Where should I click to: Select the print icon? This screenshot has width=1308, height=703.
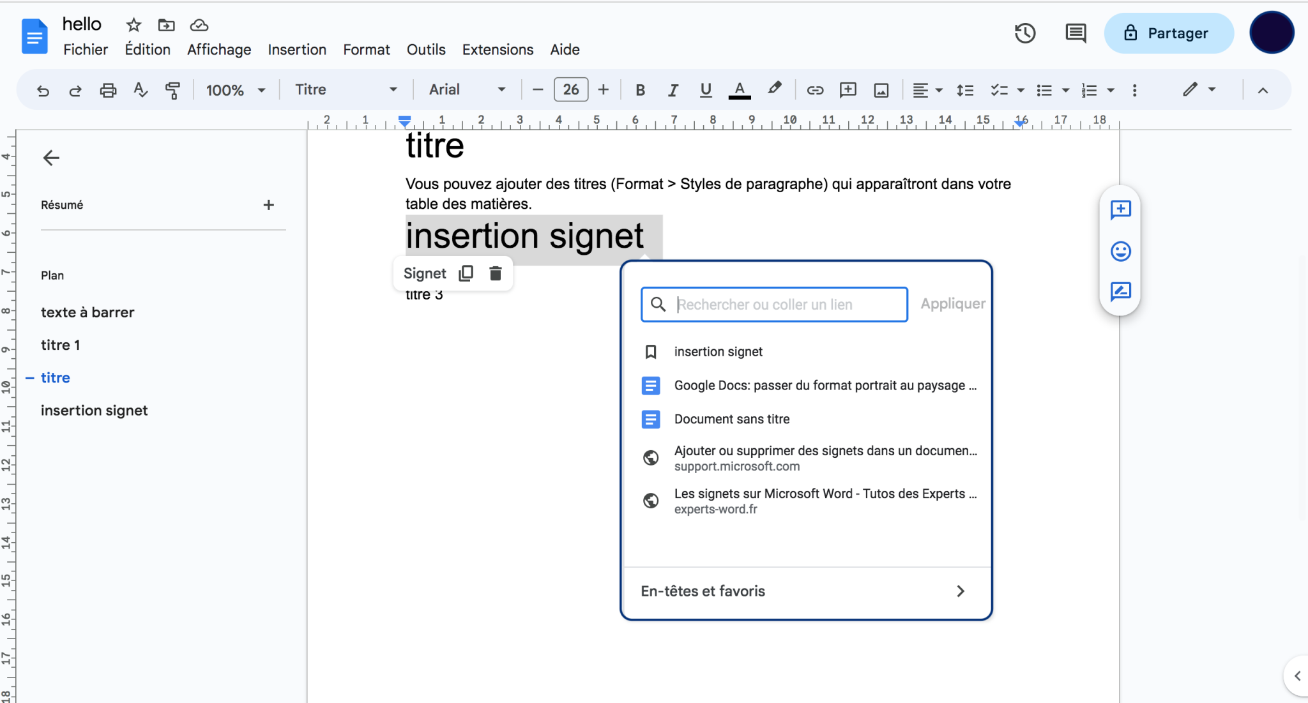[108, 90]
